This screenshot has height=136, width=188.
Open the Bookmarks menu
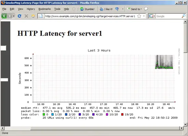[x=44, y=9]
